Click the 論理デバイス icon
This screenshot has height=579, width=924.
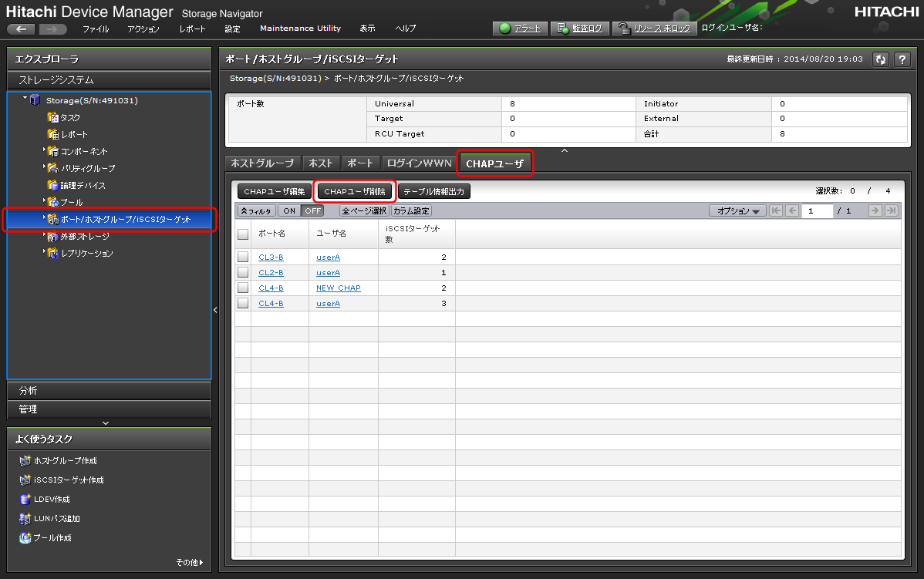(x=53, y=186)
